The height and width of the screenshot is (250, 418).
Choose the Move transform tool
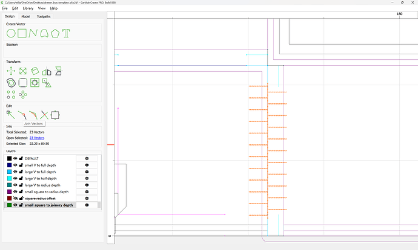[11, 71]
